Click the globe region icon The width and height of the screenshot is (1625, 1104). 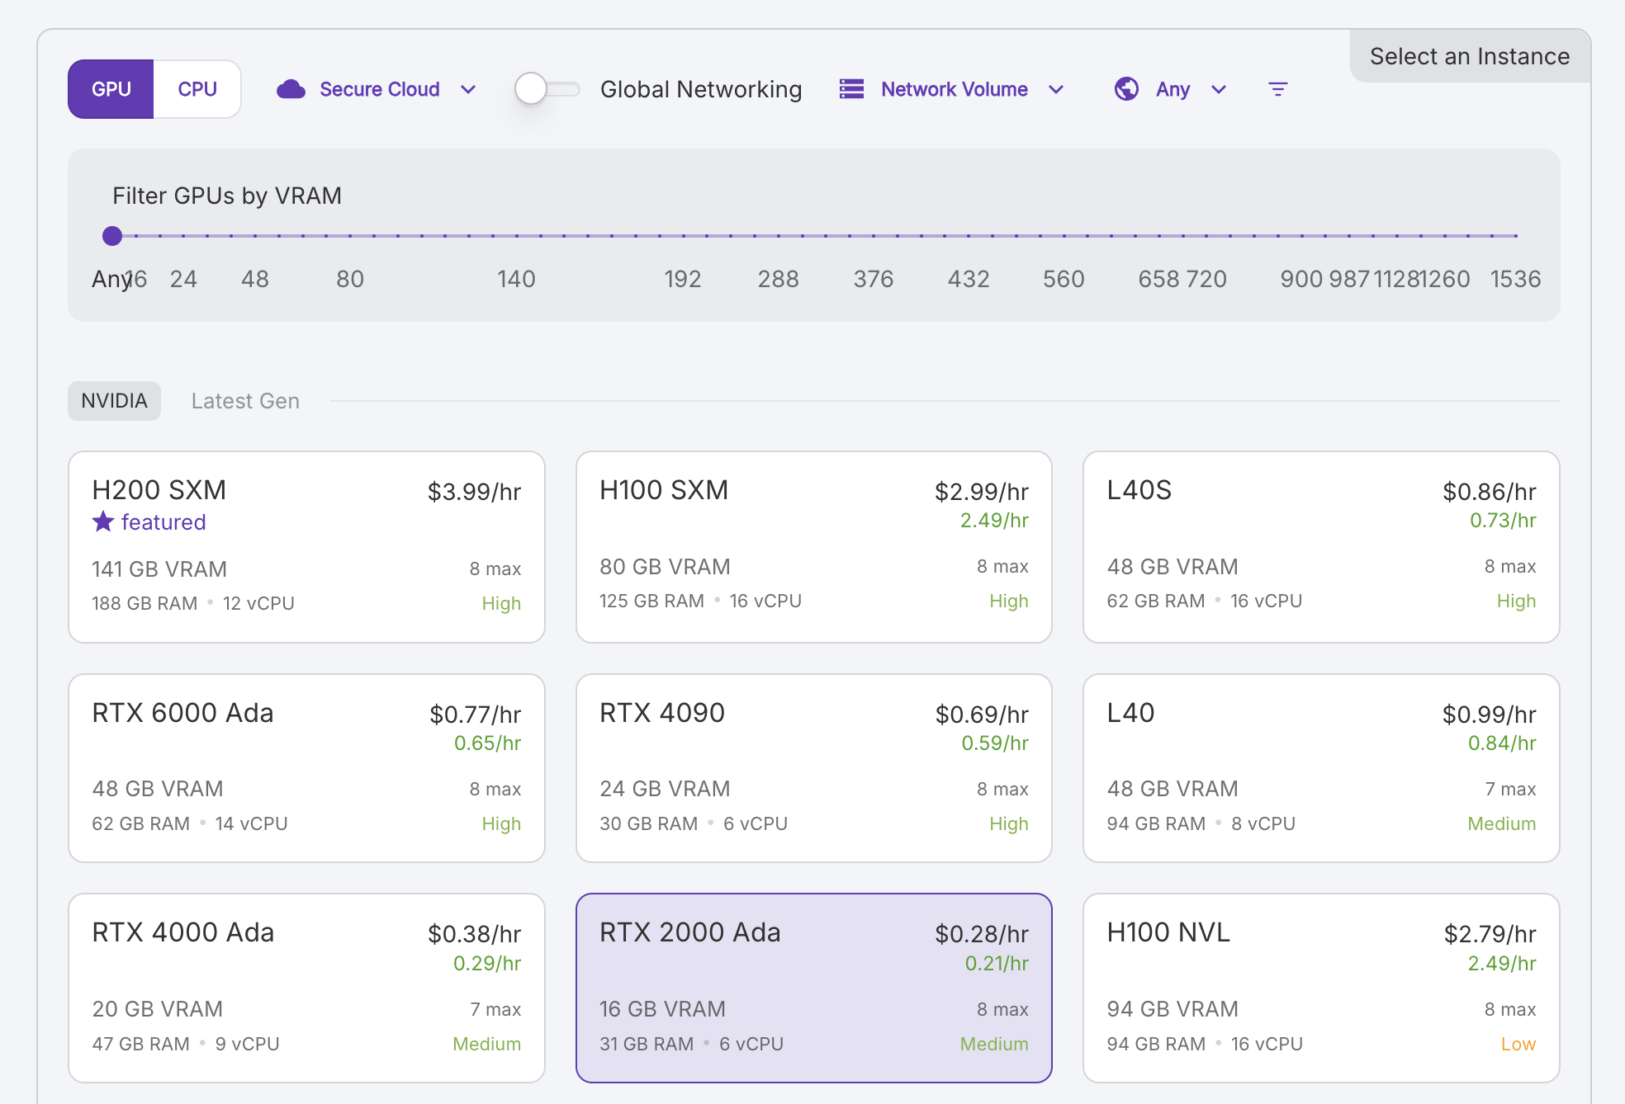[1126, 89]
